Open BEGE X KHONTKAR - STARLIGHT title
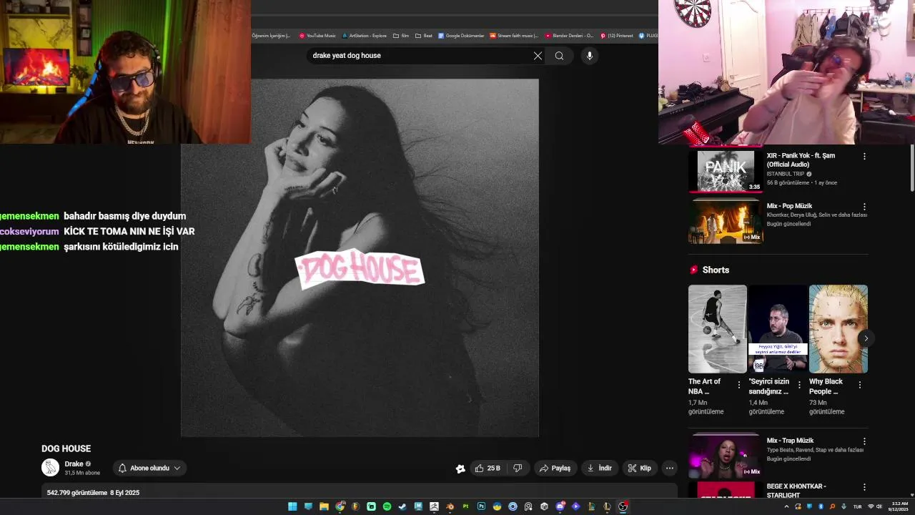The height and width of the screenshot is (515, 915). point(796,491)
